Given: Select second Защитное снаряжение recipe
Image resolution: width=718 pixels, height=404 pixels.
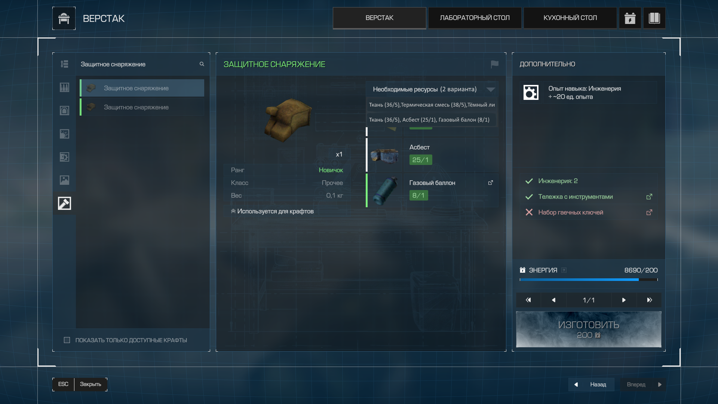Looking at the screenshot, I should [142, 107].
